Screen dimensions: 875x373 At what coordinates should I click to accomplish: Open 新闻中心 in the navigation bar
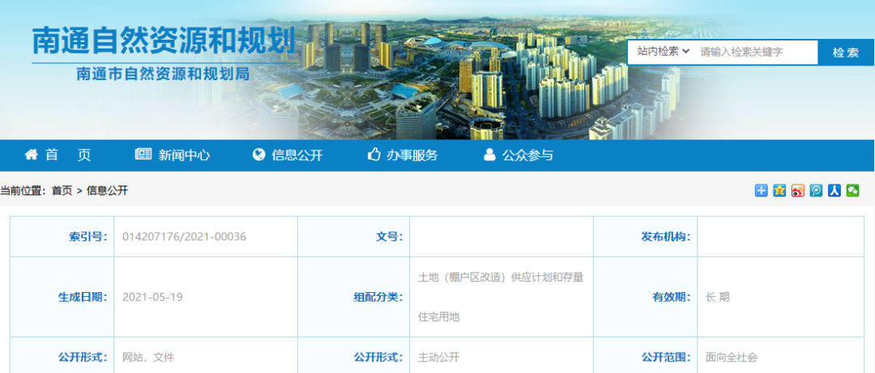pyautogui.click(x=173, y=155)
